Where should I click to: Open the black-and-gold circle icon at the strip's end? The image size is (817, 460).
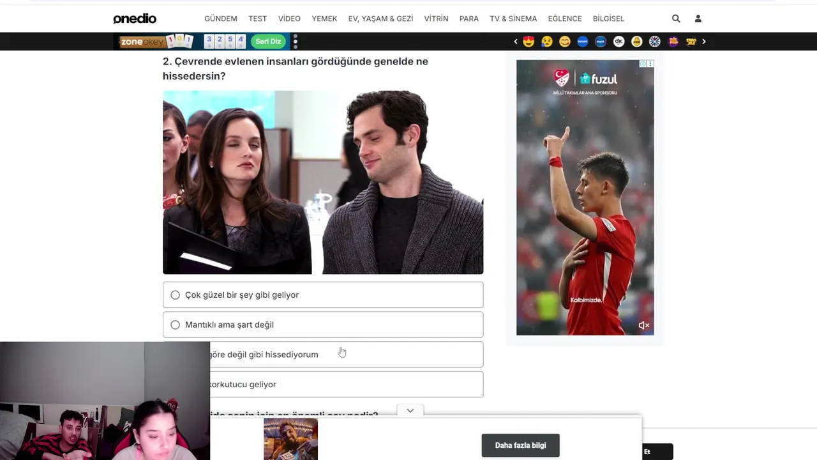click(x=691, y=42)
